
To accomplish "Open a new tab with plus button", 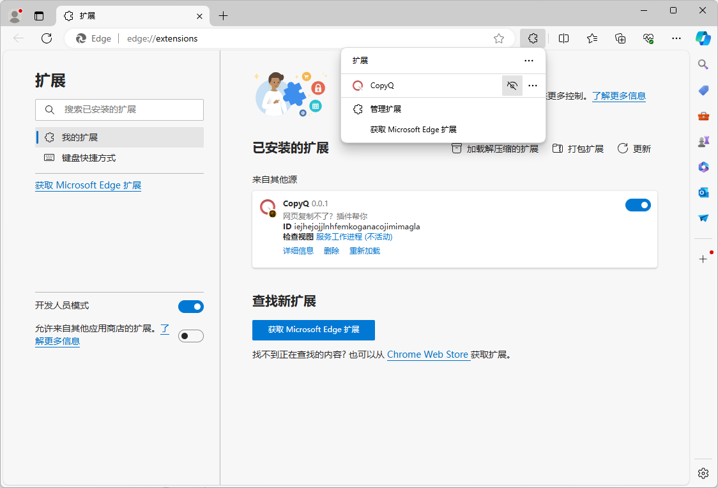I will click(223, 16).
